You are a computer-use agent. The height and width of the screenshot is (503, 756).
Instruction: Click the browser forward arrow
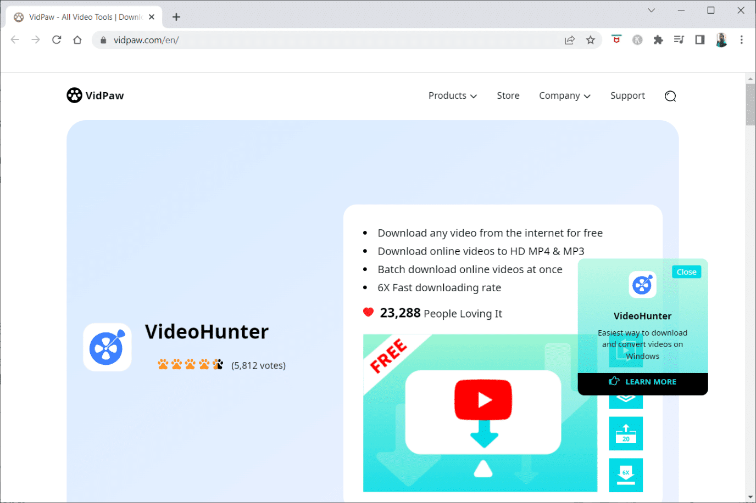(36, 39)
